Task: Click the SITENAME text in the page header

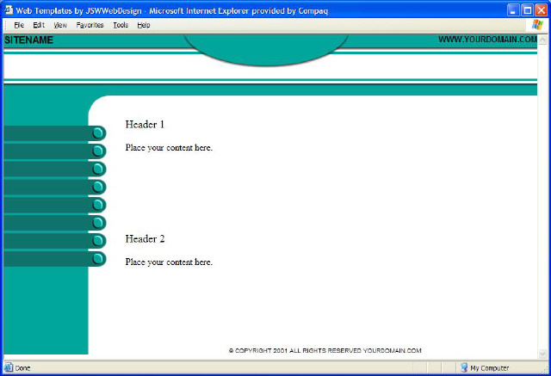Action: coord(28,40)
